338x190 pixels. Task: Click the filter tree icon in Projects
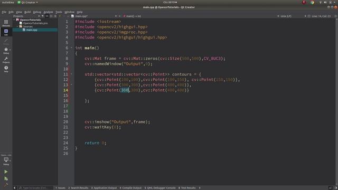click(x=43, y=16)
